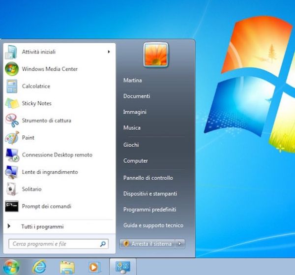Screen dimensions: 295x275
Task: Select Dispositivi e stampanti
Action: click(150, 194)
